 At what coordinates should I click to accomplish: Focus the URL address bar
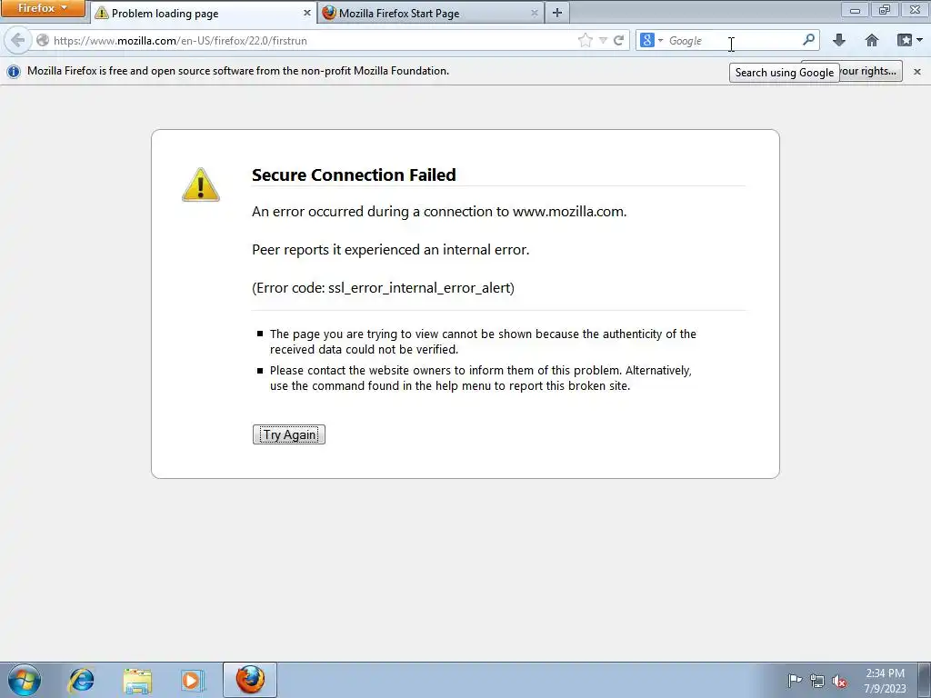click(x=309, y=40)
